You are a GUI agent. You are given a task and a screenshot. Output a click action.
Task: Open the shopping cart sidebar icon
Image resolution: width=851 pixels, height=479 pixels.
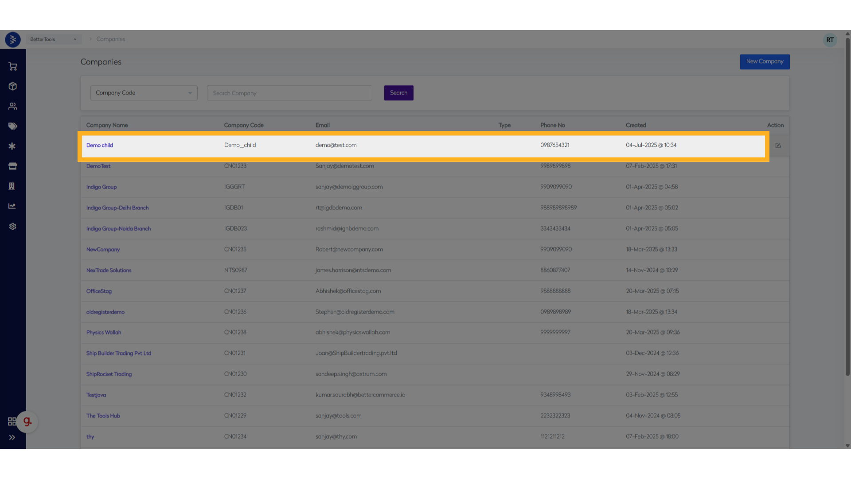coord(12,67)
